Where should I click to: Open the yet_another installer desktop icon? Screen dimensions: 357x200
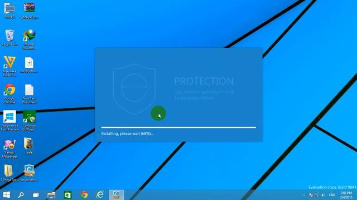pos(29,173)
